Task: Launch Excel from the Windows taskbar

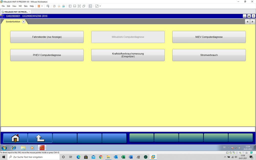Action: click(x=123, y=157)
